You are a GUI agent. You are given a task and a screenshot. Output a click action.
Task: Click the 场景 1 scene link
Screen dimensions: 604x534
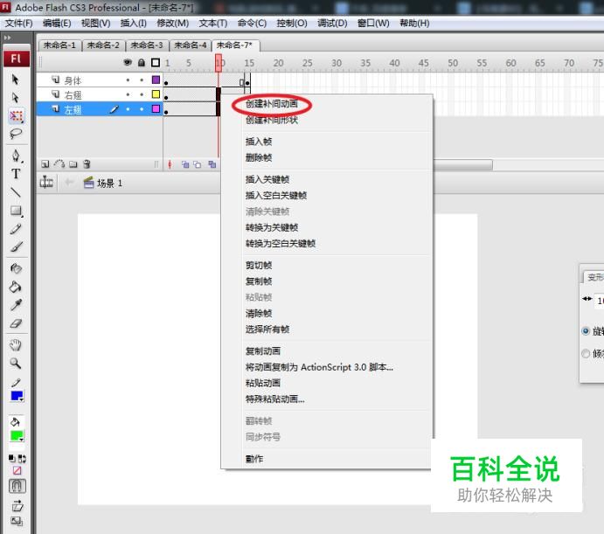109,183
